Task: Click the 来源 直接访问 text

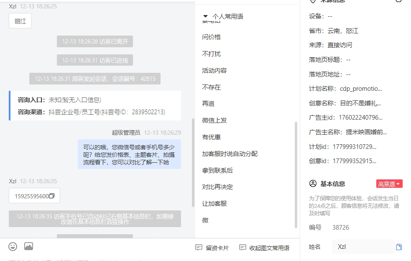Action: 331,45
